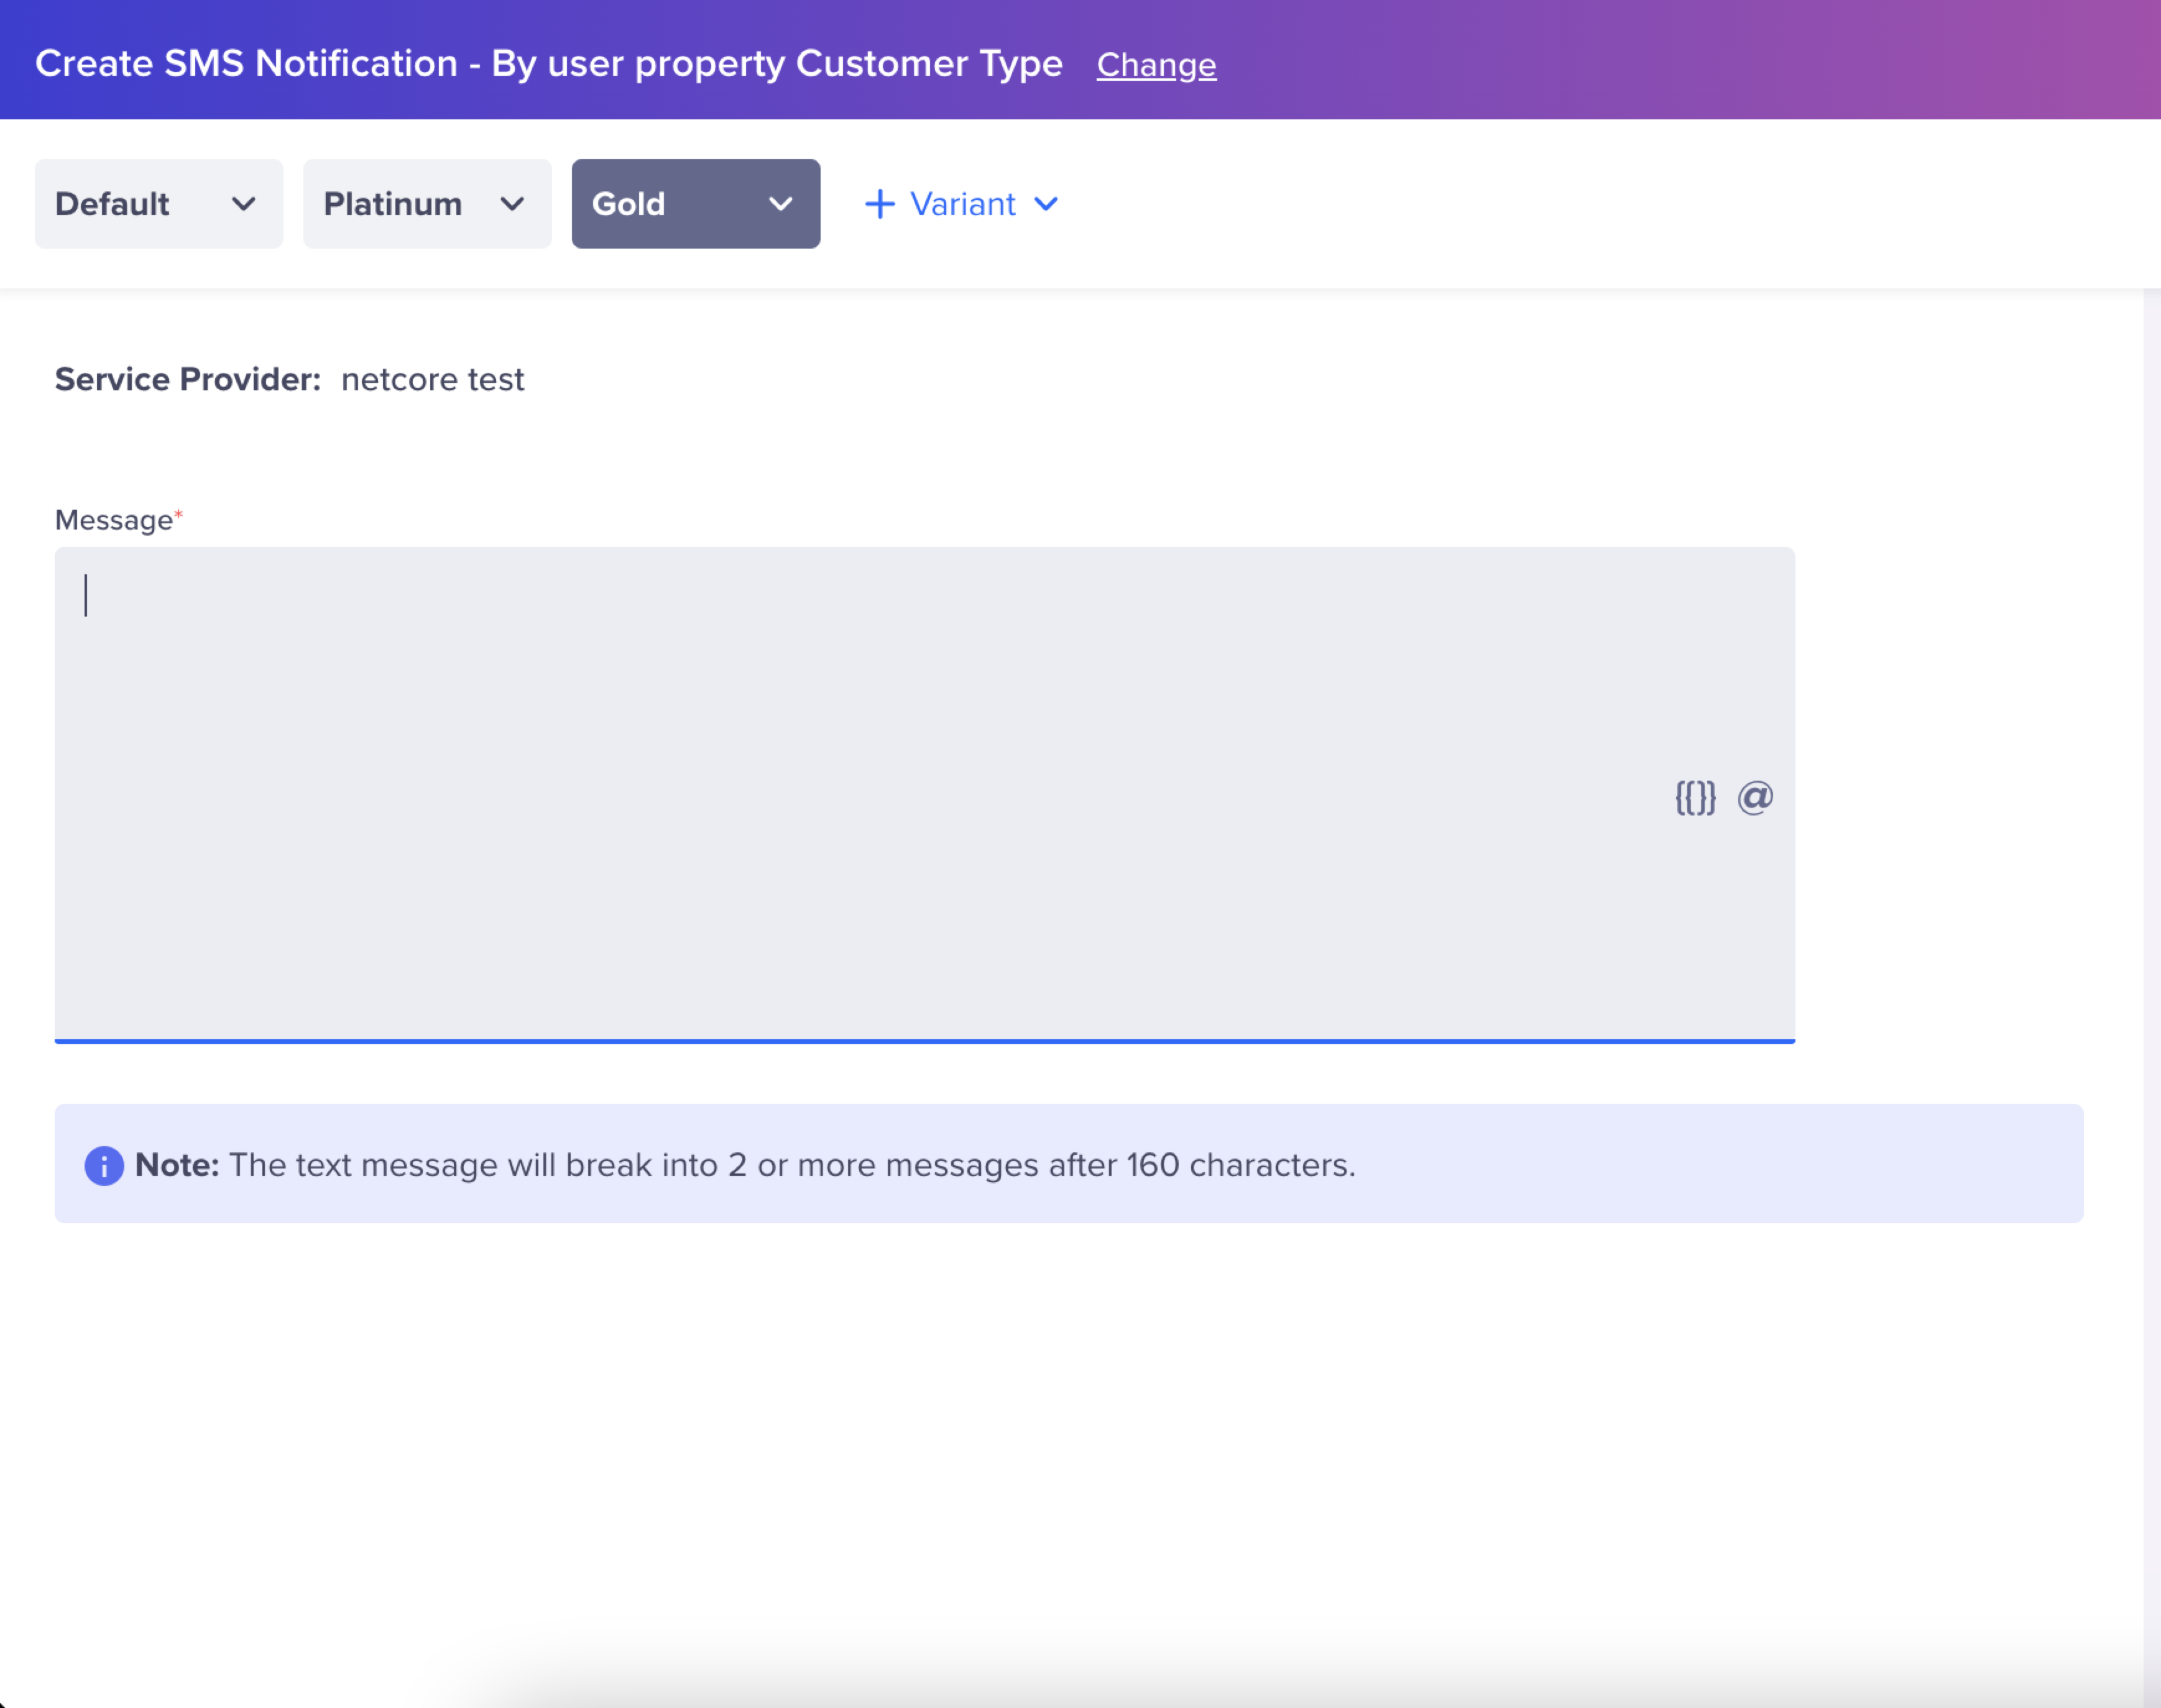Viewport: 2161px width, 1708px height.
Task: Expand the Variant chevron menu
Action: click(x=1046, y=204)
